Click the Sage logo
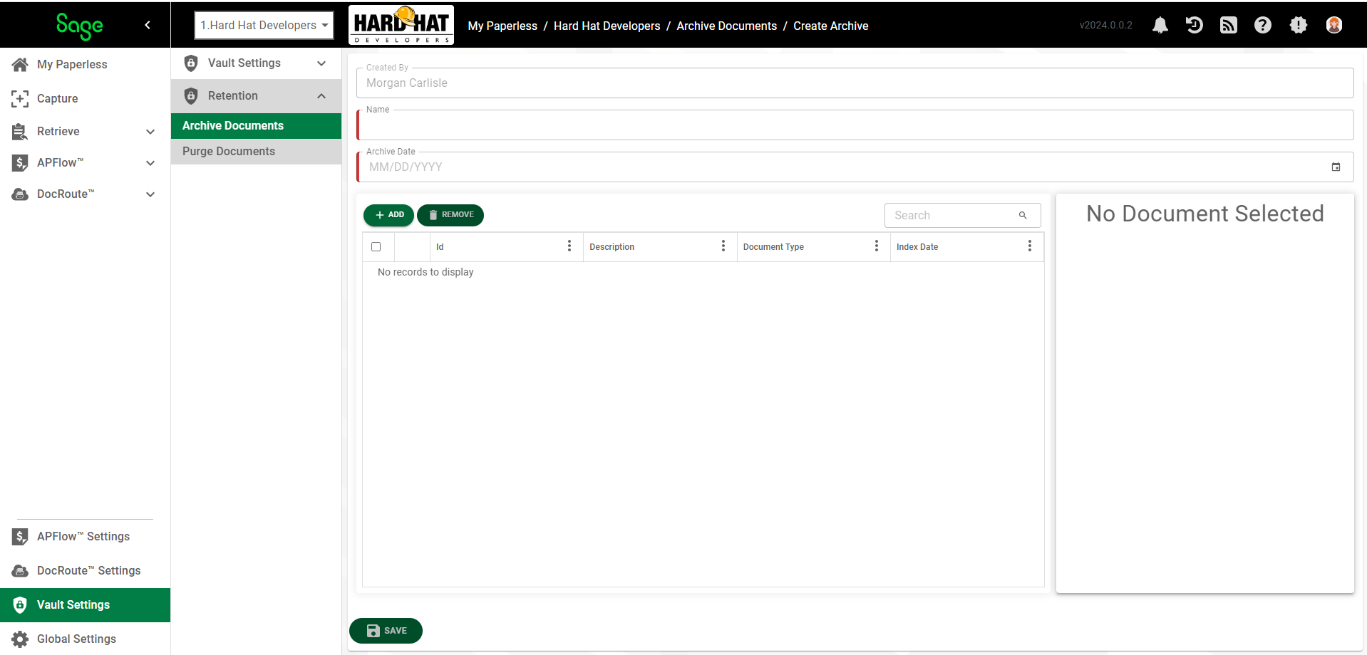The width and height of the screenshot is (1367, 655). (x=80, y=26)
